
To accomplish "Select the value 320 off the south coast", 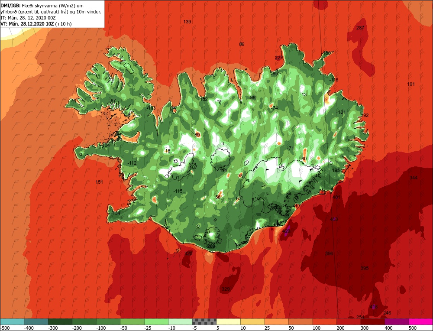I will pyautogui.click(x=188, y=253).
